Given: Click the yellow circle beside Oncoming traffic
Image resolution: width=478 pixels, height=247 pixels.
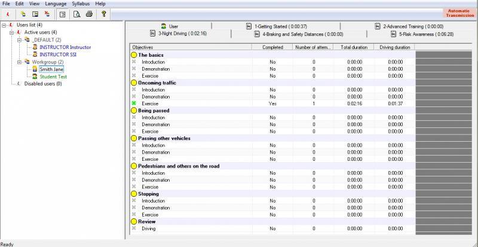Looking at the screenshot, I should coord(133,83).
